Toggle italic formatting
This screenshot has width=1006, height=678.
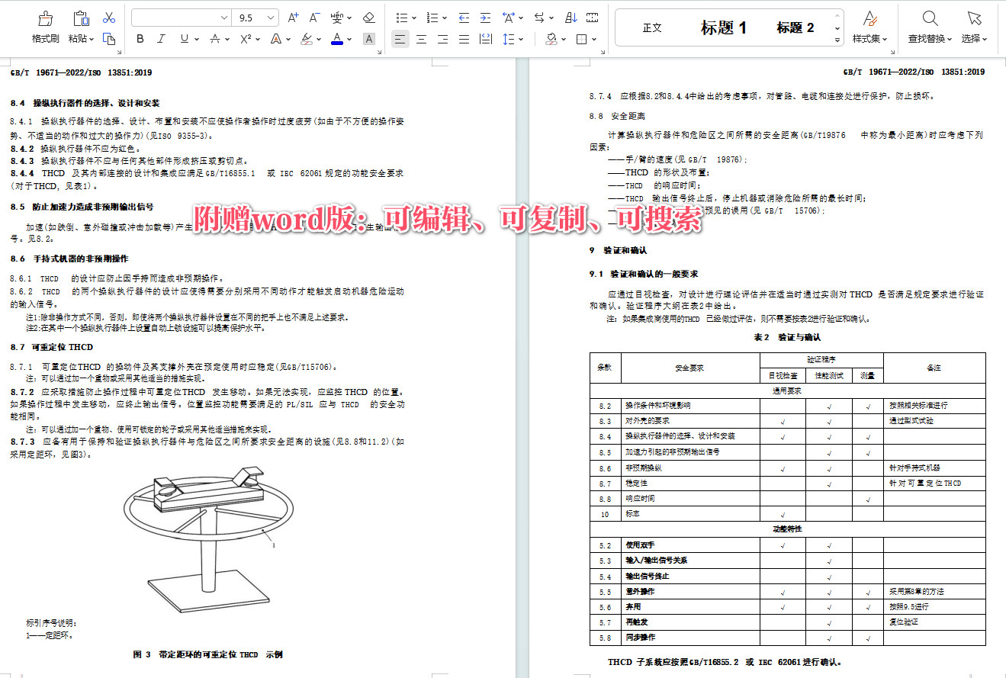pos(162,38)
